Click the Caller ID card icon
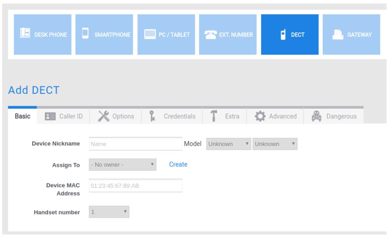390x238 pixels. [49, 116]
